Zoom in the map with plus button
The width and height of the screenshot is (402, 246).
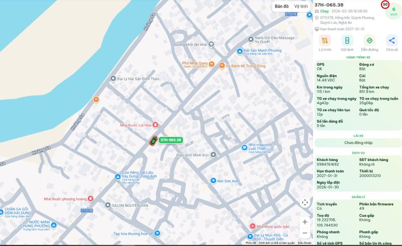(305, 222)
